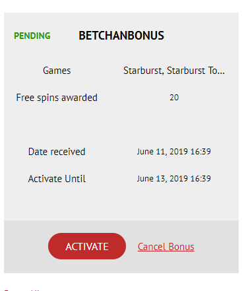Viewport: 242px width, 291px height.
Task: Select the June 11, 2019 16:39 date
Action: pyautogui.click(x=174, y=152)
